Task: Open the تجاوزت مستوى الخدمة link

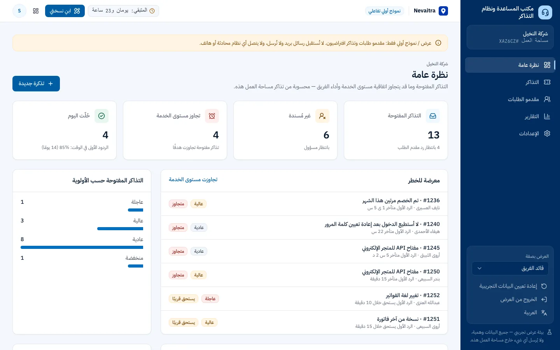Action: tap(193, 180)
